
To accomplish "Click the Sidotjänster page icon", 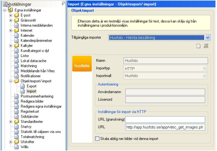I will (16, 116).
